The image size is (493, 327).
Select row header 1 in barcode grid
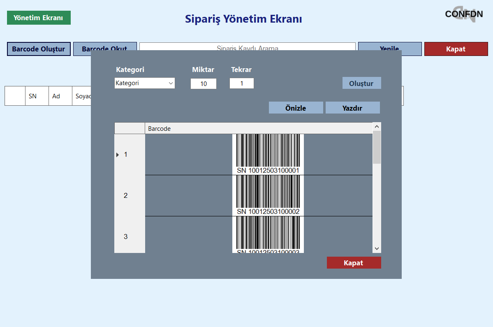pos(130,154)
